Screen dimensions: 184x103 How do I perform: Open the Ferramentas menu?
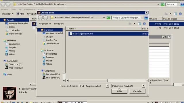(30, 9)
